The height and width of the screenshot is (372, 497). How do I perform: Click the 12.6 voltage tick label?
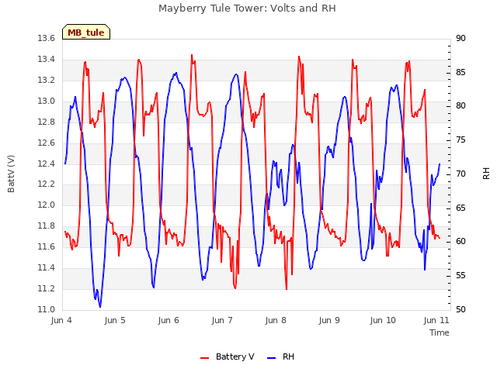coord(47,143)
